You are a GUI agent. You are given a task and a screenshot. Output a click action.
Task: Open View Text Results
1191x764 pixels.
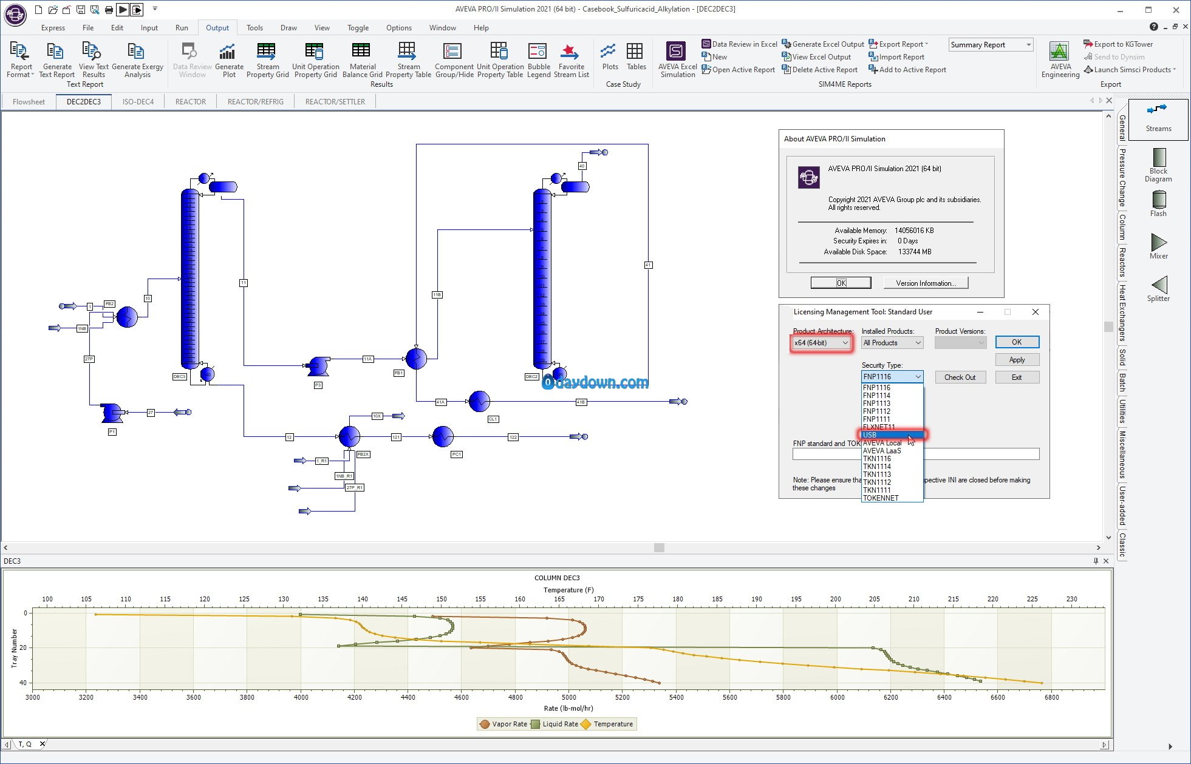[x=94, y=60]
